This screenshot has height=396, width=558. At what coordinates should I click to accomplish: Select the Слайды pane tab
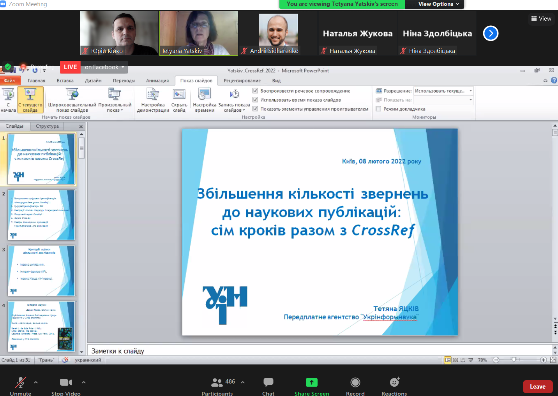pyautogui.click(x=14, y=126)
